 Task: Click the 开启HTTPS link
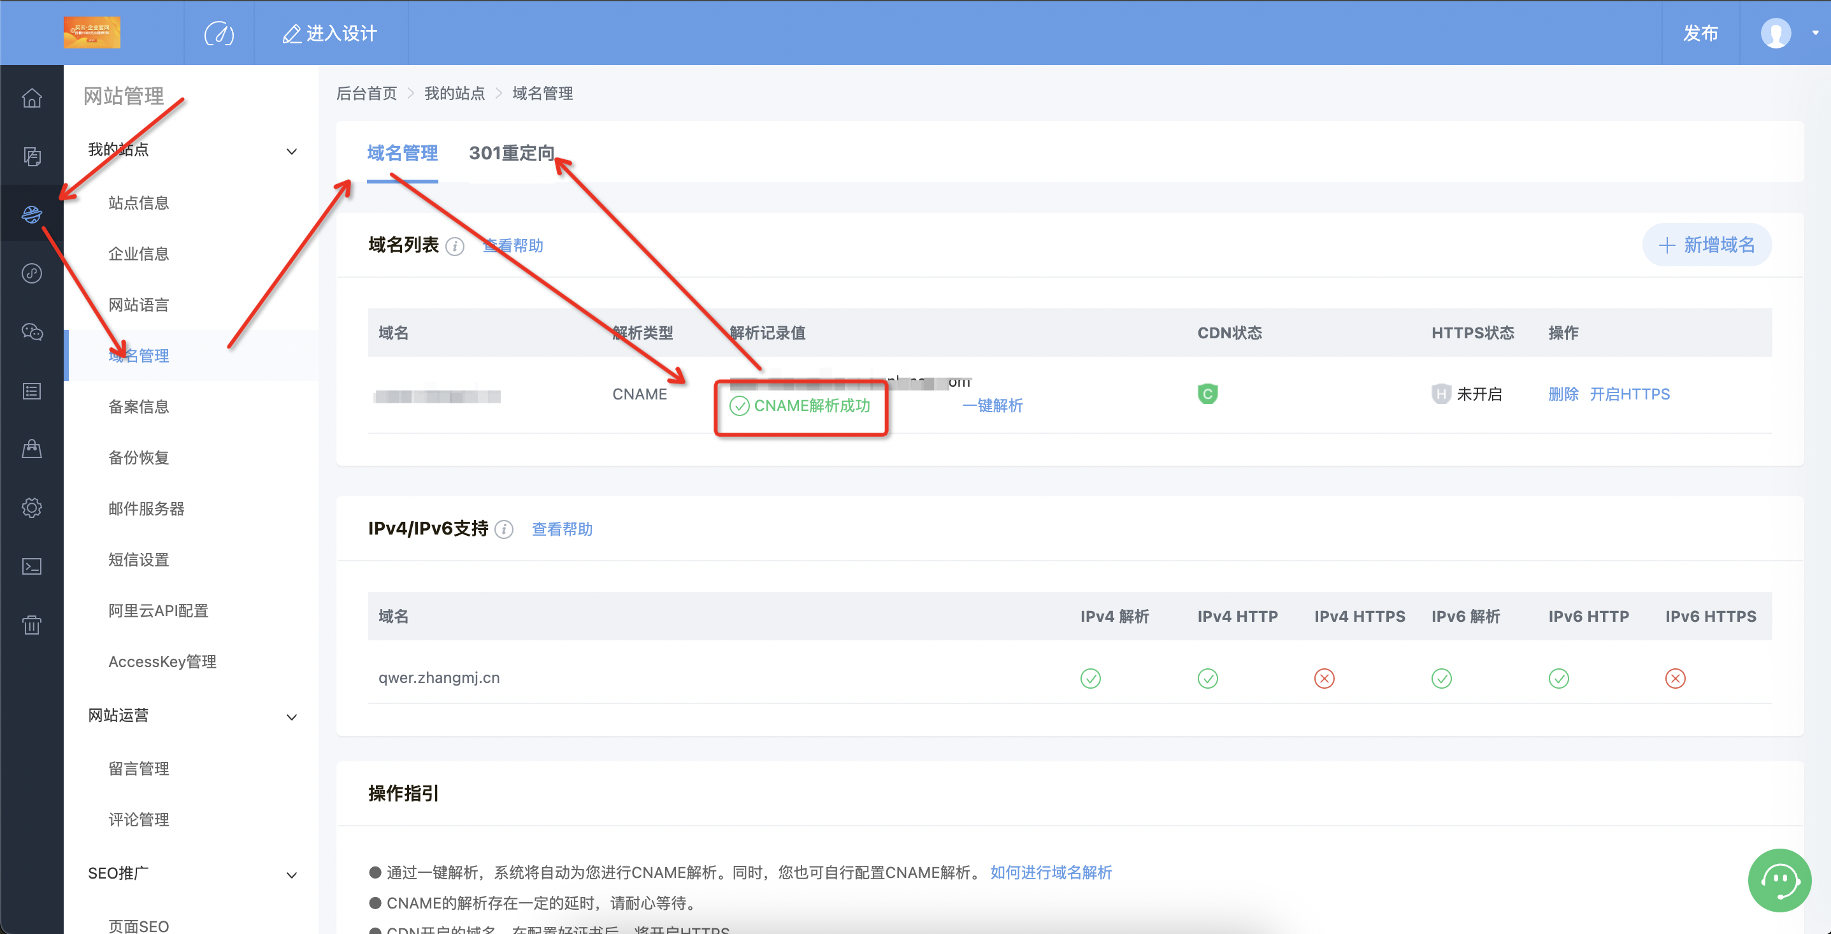(1629, 394)
